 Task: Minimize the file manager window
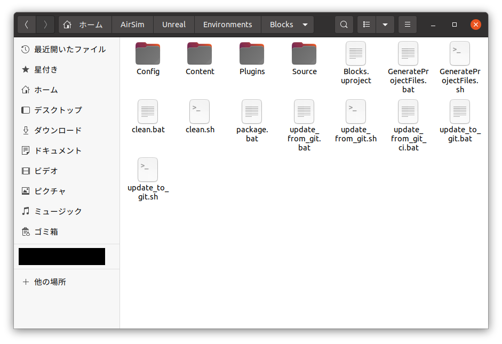point(433,25)
